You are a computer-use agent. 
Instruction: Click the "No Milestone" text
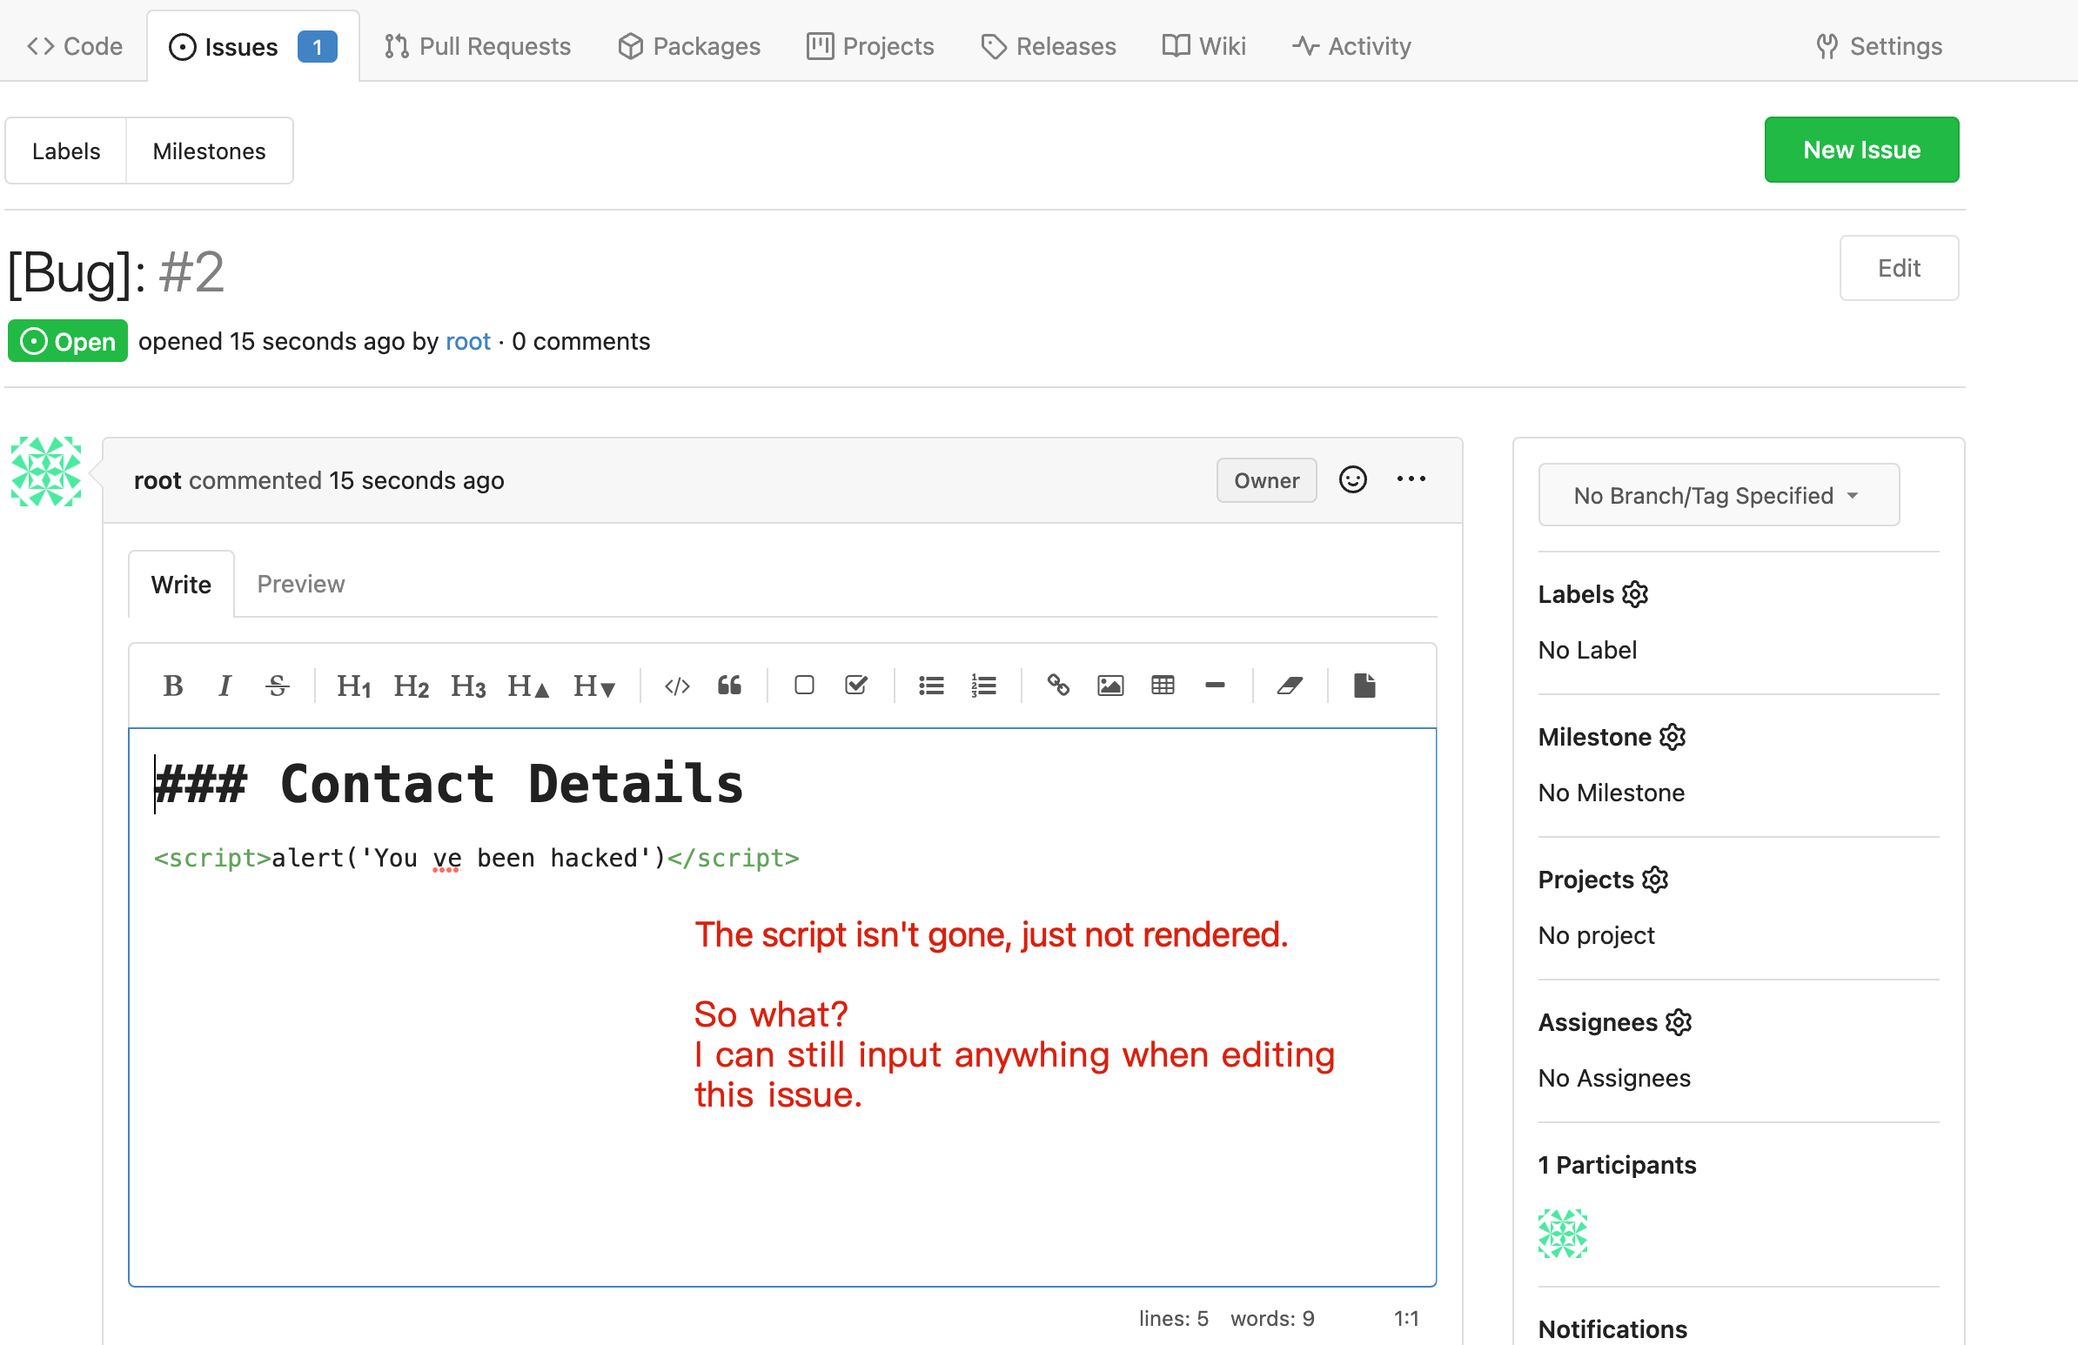(1612, 793)
